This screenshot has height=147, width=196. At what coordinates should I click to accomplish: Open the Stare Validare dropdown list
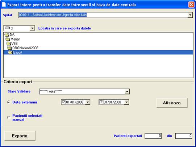click(x=127, y=92)
